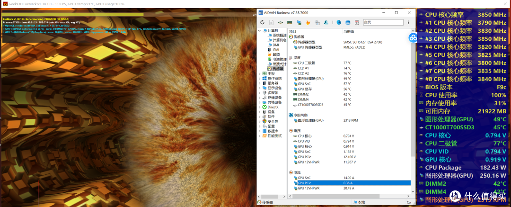511x207 pixels.
Task: Click the CPU chip icon in AIDA64 toolbar
Action: pyautogui.click(x=280, y=23)
